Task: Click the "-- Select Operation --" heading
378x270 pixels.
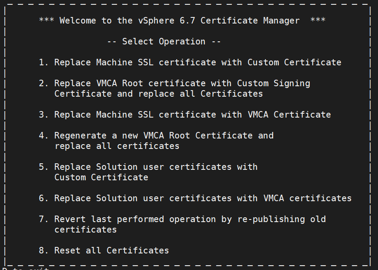Action: point(164,41)
